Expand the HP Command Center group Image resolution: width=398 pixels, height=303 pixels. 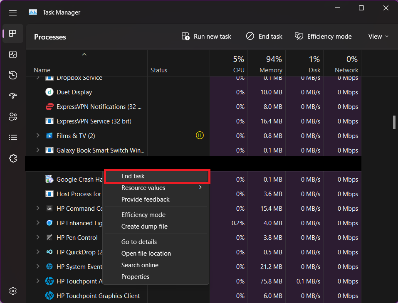(38, 208)
